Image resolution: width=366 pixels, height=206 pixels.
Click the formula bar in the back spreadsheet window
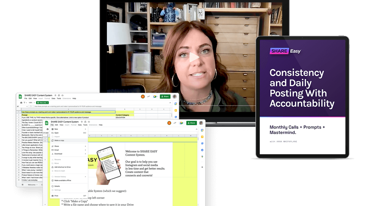[103, 106]
